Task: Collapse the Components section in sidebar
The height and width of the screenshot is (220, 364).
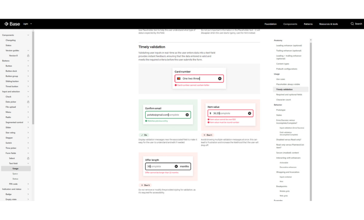Action: tap(28, 35)
